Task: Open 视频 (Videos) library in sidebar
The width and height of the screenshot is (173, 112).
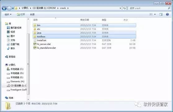Action: [11, 32]
